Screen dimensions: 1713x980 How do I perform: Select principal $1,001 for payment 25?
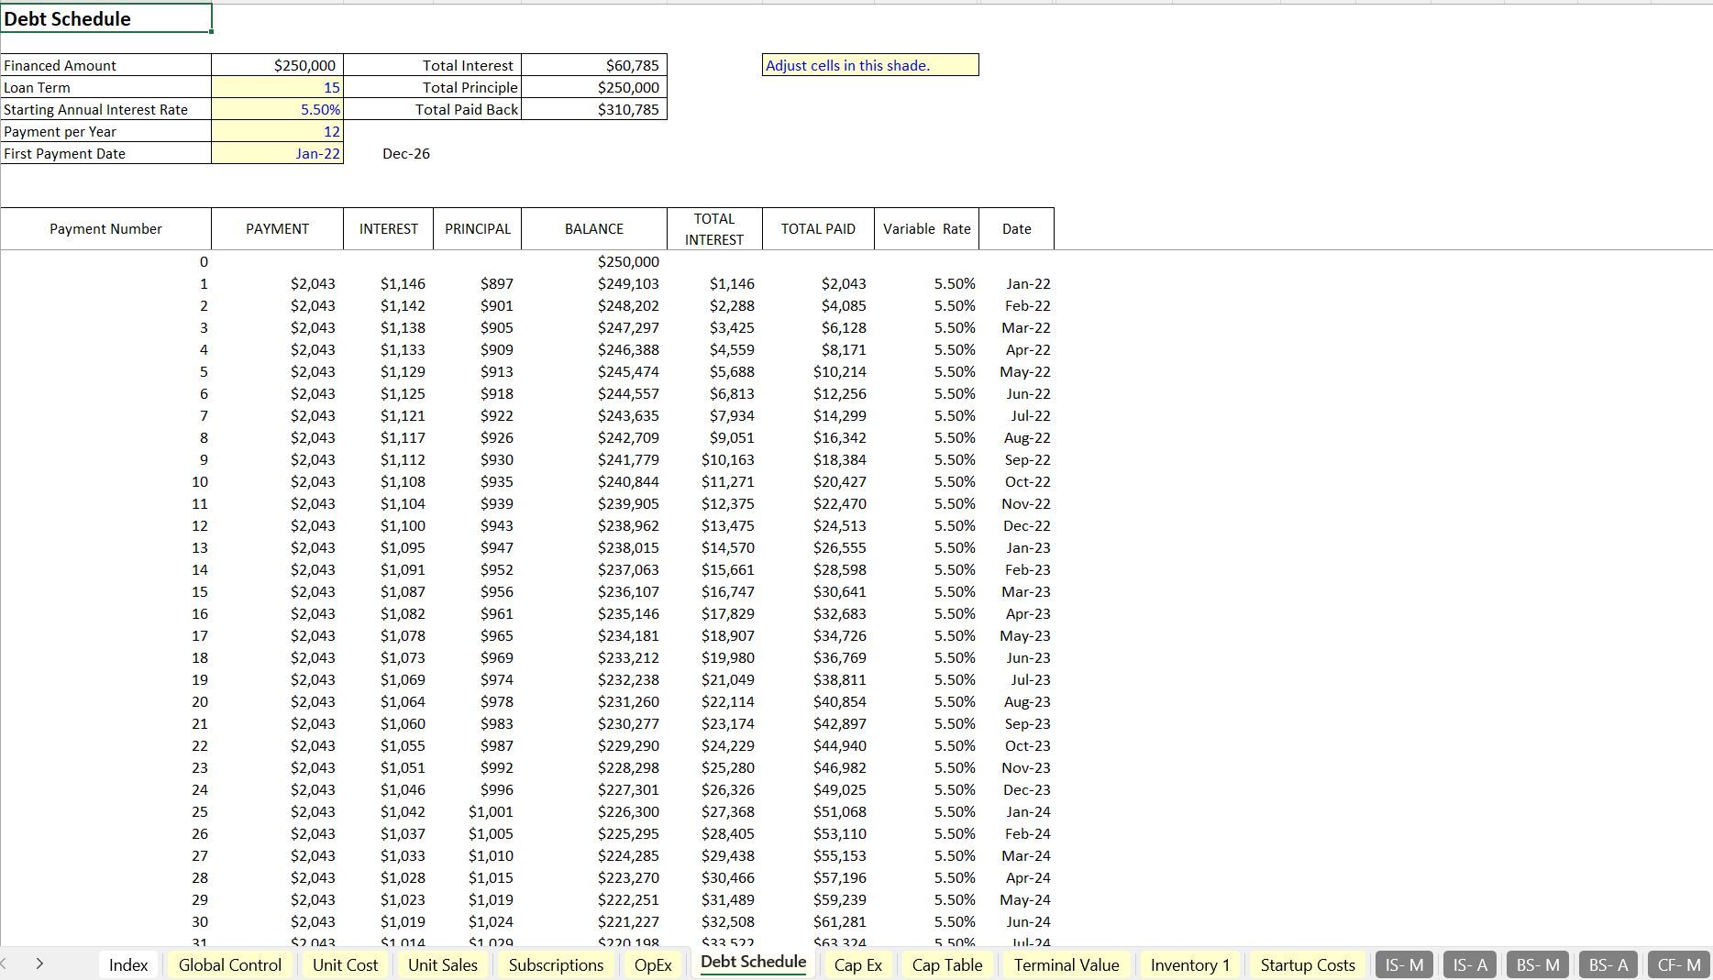(477, 811)
